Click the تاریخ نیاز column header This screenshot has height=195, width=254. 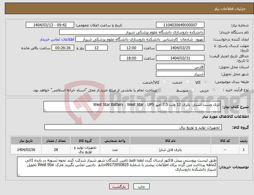point(26,141)
